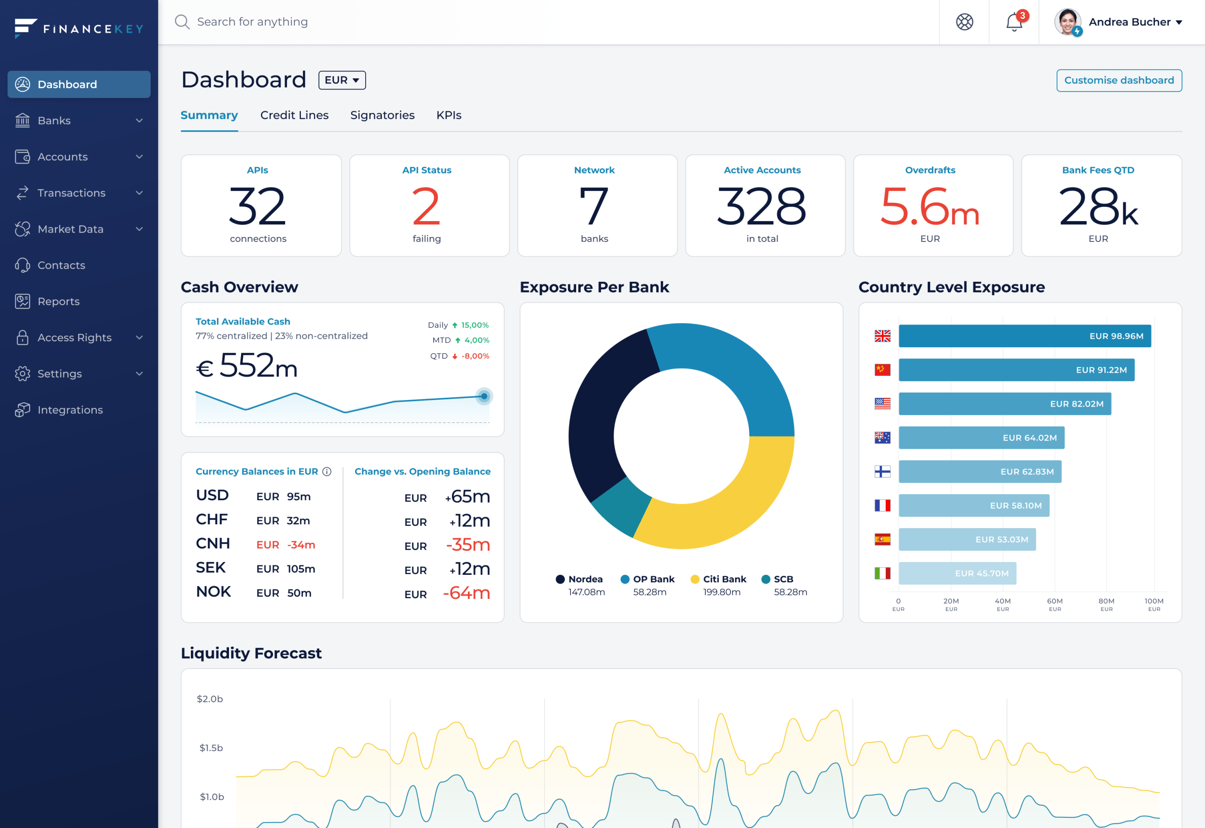Toggle Nordea legend item in donut chart

tap(579, 579)
